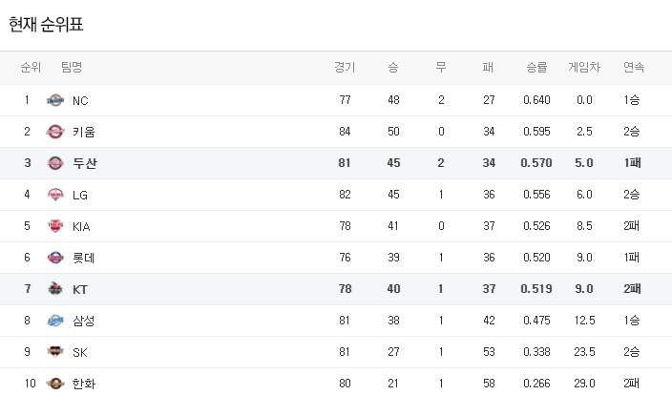This screenshot has width=672, height=416.
Task: Click the 게임차 column header
Action: coord(584,68)
